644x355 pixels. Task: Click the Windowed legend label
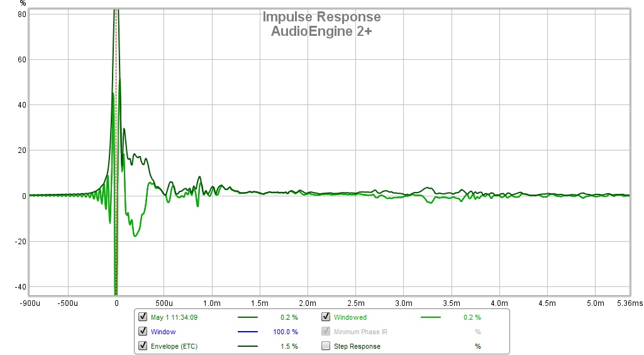(x=350, y=317)
